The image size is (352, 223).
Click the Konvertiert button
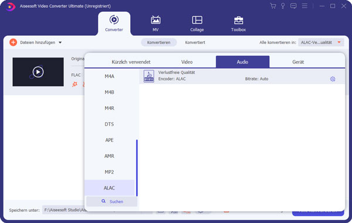195,42
